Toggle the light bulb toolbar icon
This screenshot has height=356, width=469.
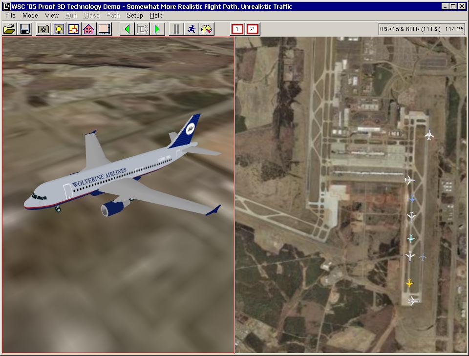coord(59,29)
